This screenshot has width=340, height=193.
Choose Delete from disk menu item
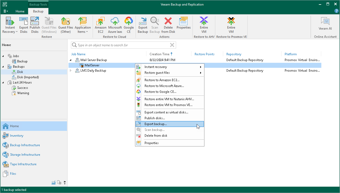(170, 136)
